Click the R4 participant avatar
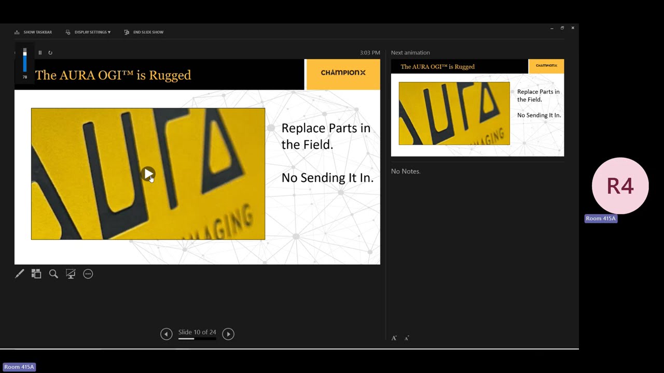Image resolution: width=664 pixels, height=373 pixels. [620, 185]
